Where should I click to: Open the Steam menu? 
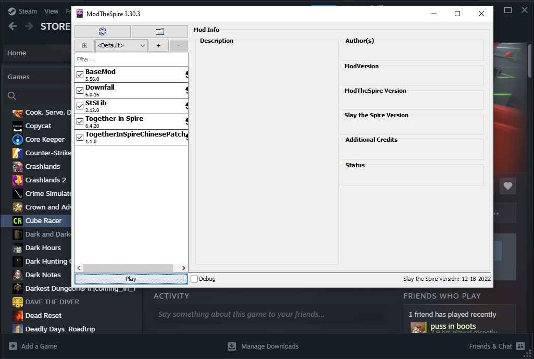pyautogui.click(x=23, y=11)
